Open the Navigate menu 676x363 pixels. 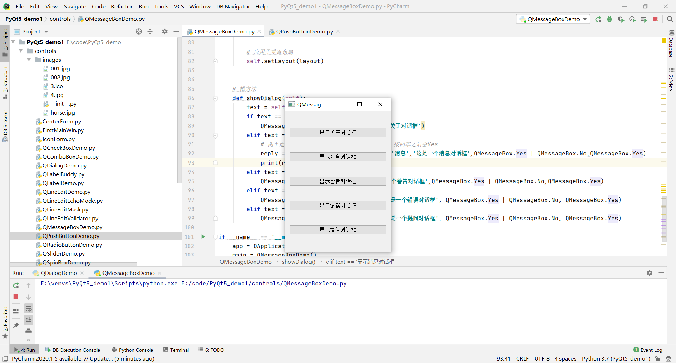[x=75, y=6]
